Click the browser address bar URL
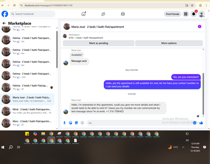The width and height of the screenshot is (210, 164). [x=48, y=5]
